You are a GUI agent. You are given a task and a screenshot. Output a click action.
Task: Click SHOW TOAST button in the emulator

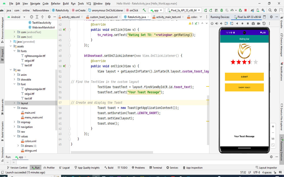coord(244,87)
